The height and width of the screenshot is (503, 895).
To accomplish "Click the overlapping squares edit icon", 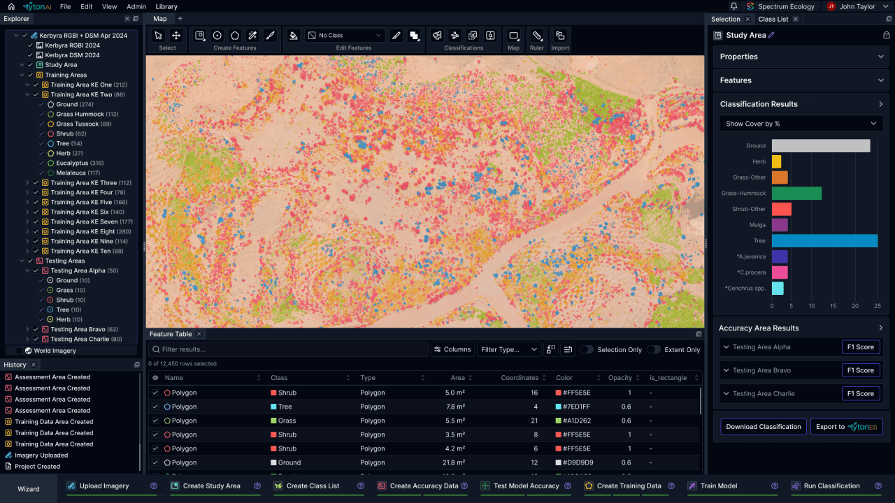I will coord(414,36).
